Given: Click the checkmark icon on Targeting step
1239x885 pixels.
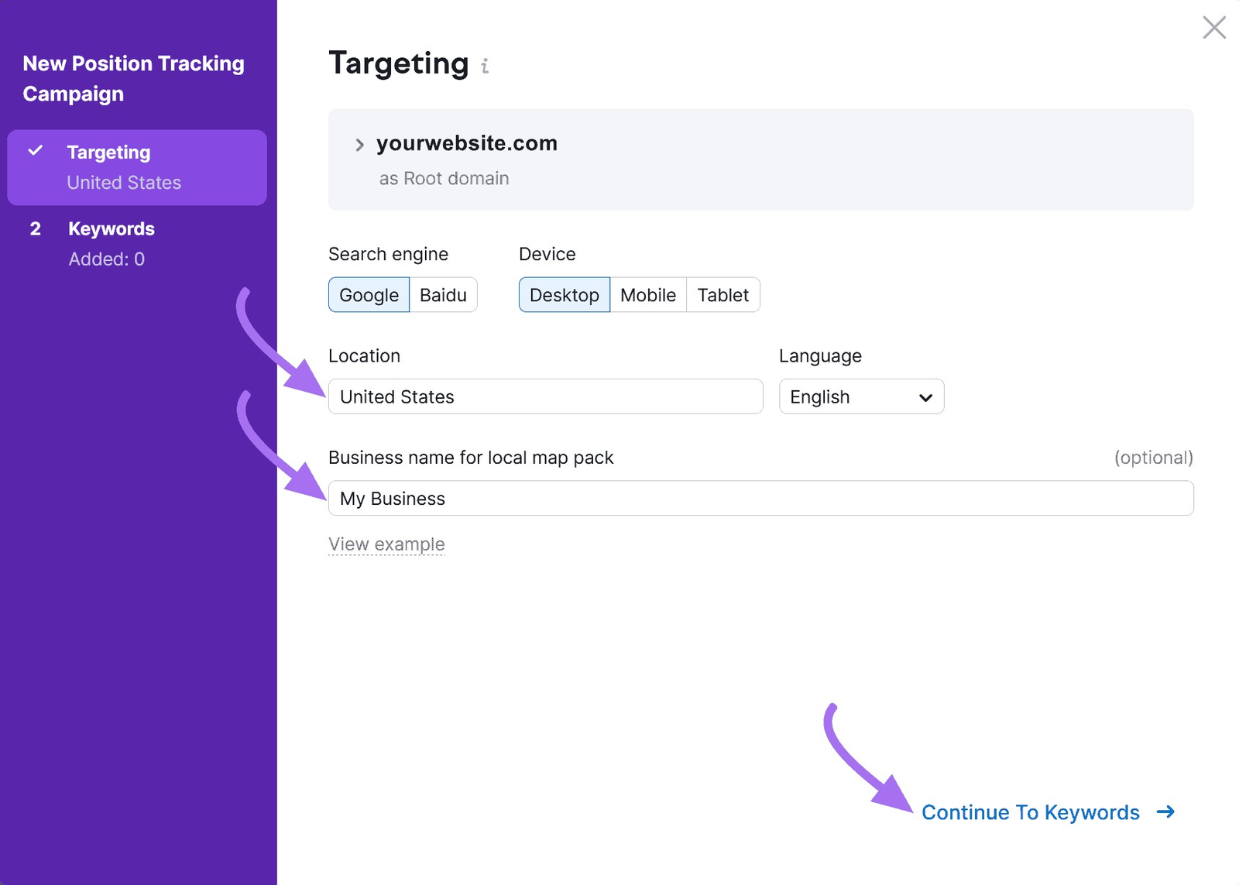Looking at the screenshot, I should point(34,151).
